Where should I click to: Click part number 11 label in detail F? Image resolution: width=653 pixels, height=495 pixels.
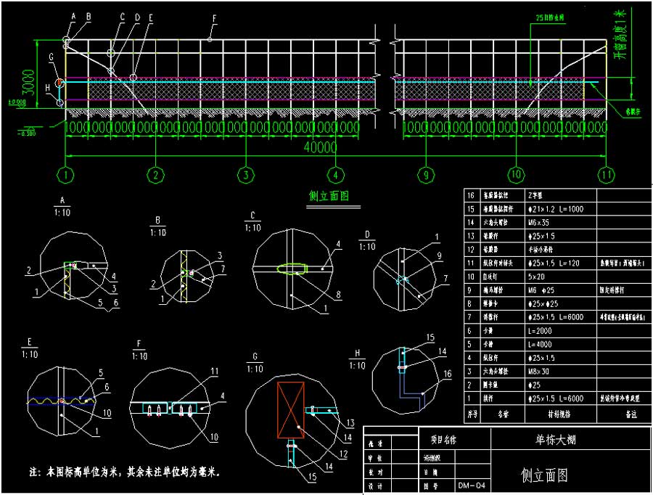(x=215, y=372)
